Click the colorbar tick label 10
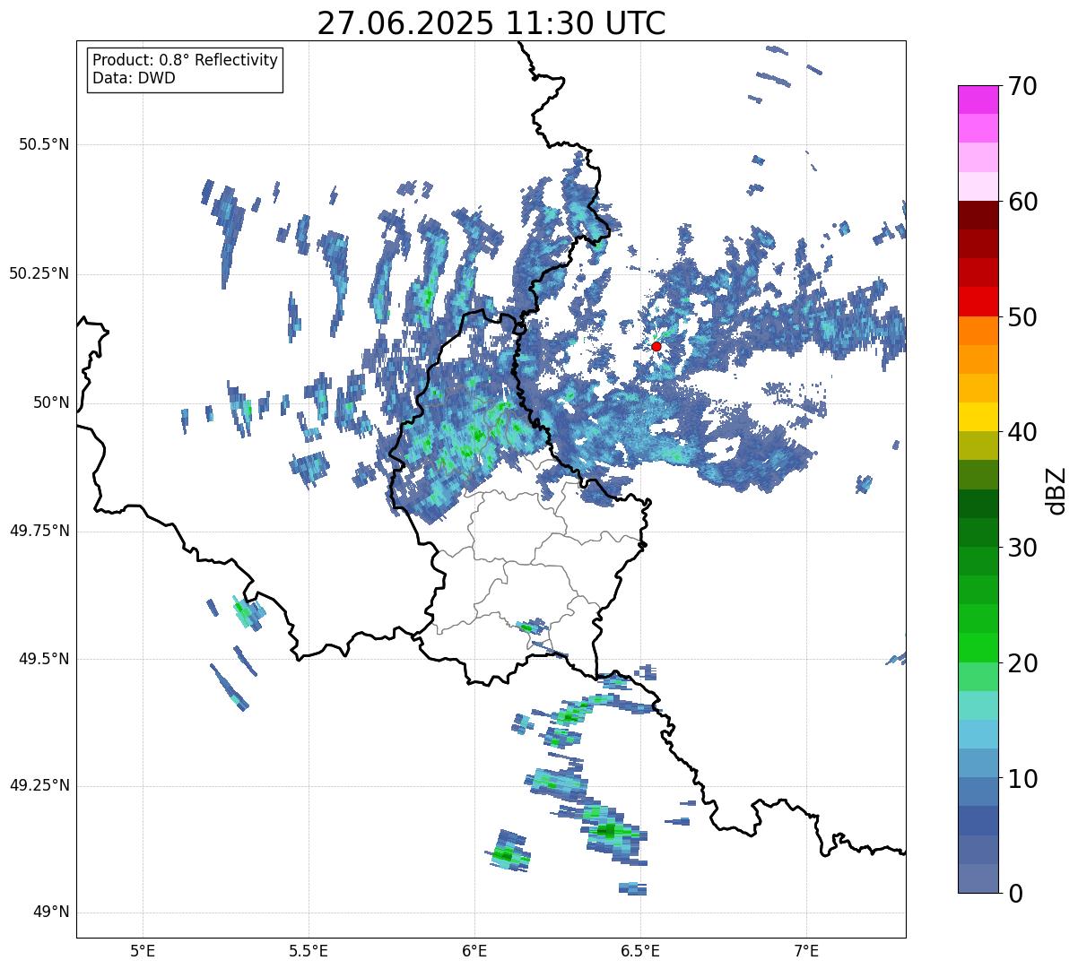Viewport: 1078px width, 969px height. point(1022,778)
